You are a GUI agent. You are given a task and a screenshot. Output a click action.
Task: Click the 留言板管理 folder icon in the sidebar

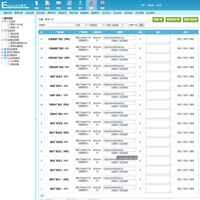5,49
